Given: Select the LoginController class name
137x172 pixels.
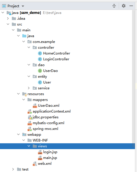Looking at the screenshot, I should point(56,59).
